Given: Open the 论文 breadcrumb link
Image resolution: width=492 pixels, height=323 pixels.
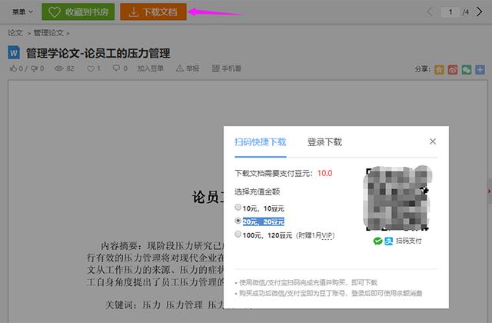Looking at the screenshot, I should [15, 32].
